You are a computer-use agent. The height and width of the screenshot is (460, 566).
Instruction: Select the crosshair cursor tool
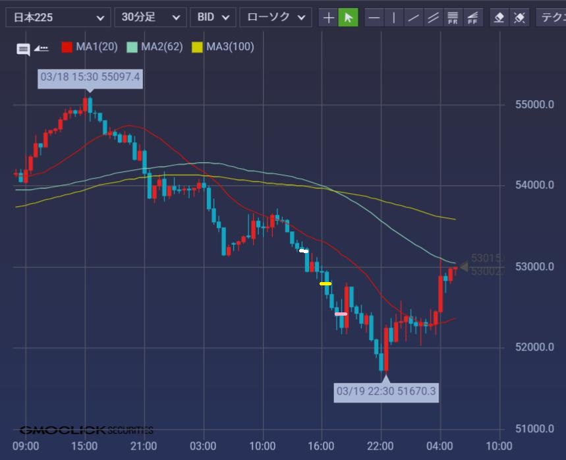pos(328,17)
